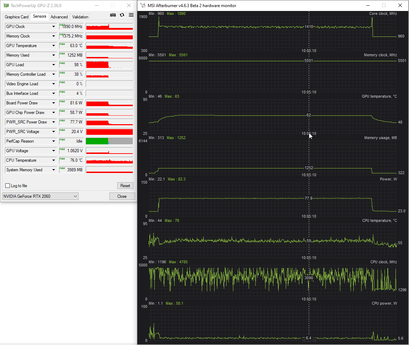Enable the Log to file checkbox

tap(7, 185)
